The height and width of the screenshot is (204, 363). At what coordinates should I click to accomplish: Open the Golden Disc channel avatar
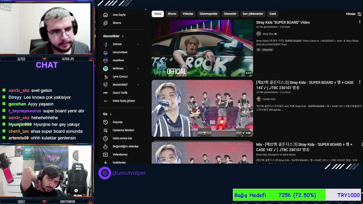[259, 99]
